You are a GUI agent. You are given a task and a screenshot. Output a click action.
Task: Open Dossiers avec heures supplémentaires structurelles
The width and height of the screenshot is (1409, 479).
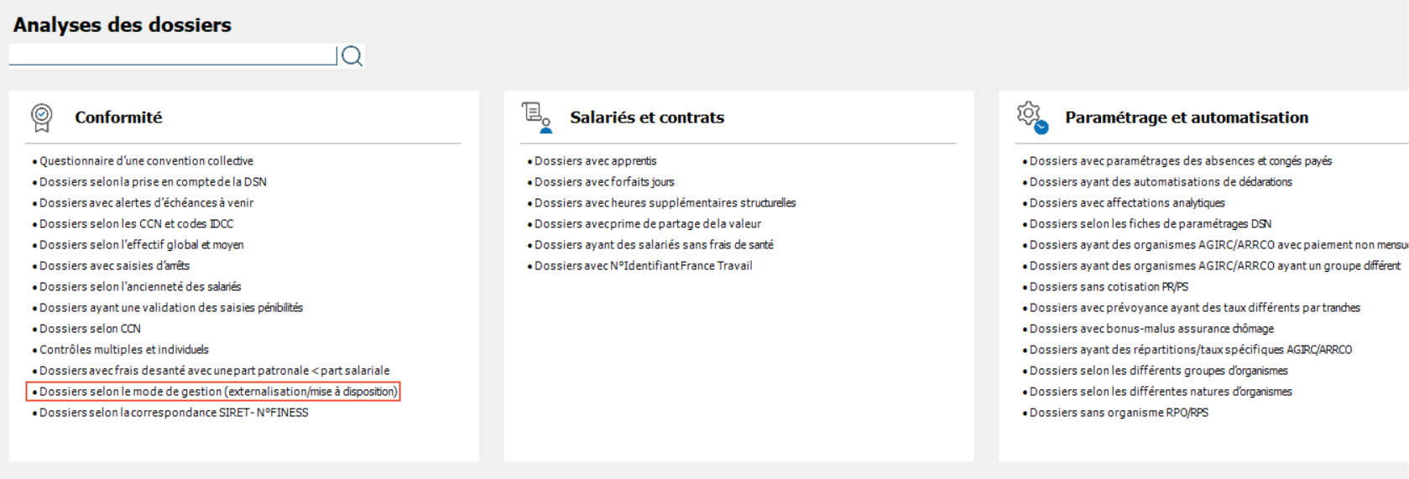tap(665, 203)
